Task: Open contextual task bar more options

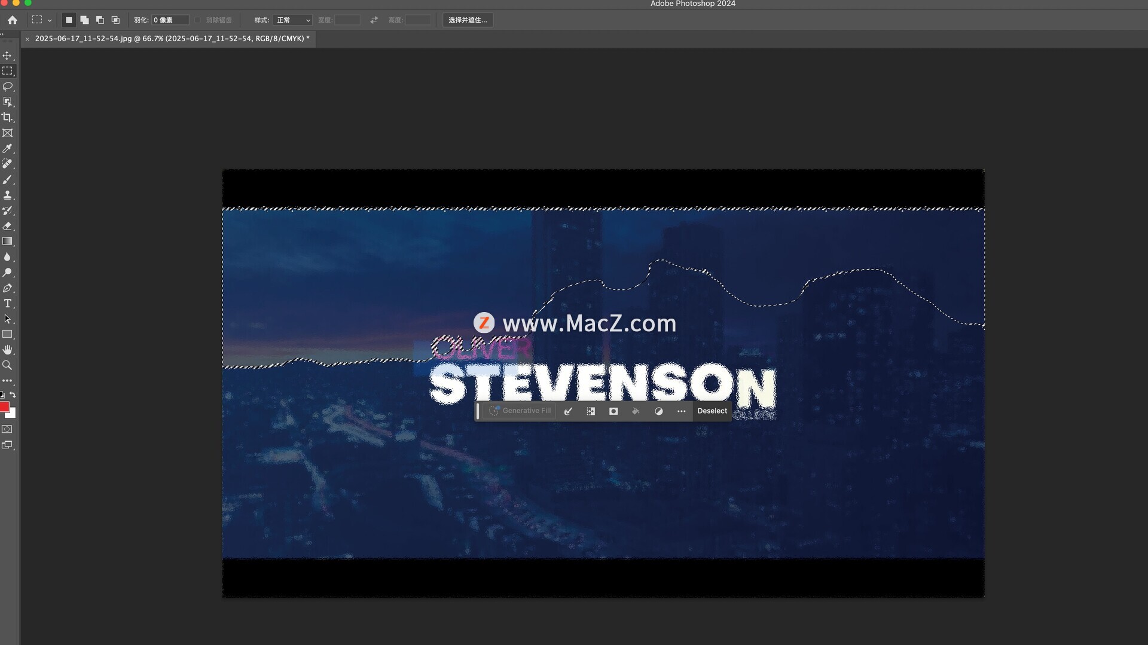Action: click(x=681, y=411)
